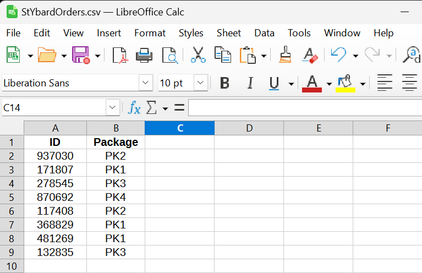Viewport: 422px width, 273px height.
Task: Click the formula input line
Action: pyautogui.click(x=305, y=108)
